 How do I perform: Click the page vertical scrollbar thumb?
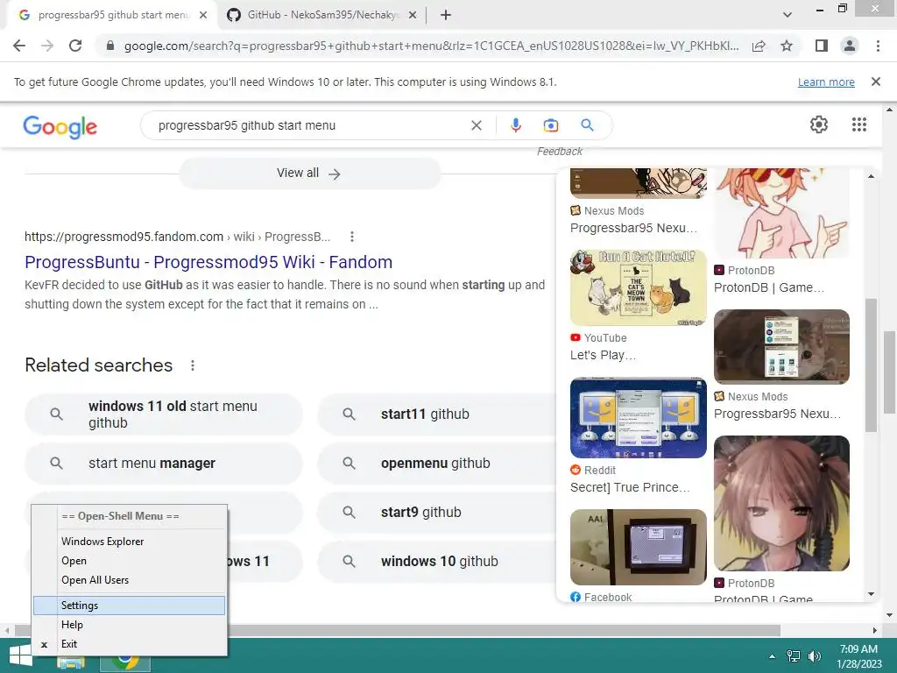[890, 372]
